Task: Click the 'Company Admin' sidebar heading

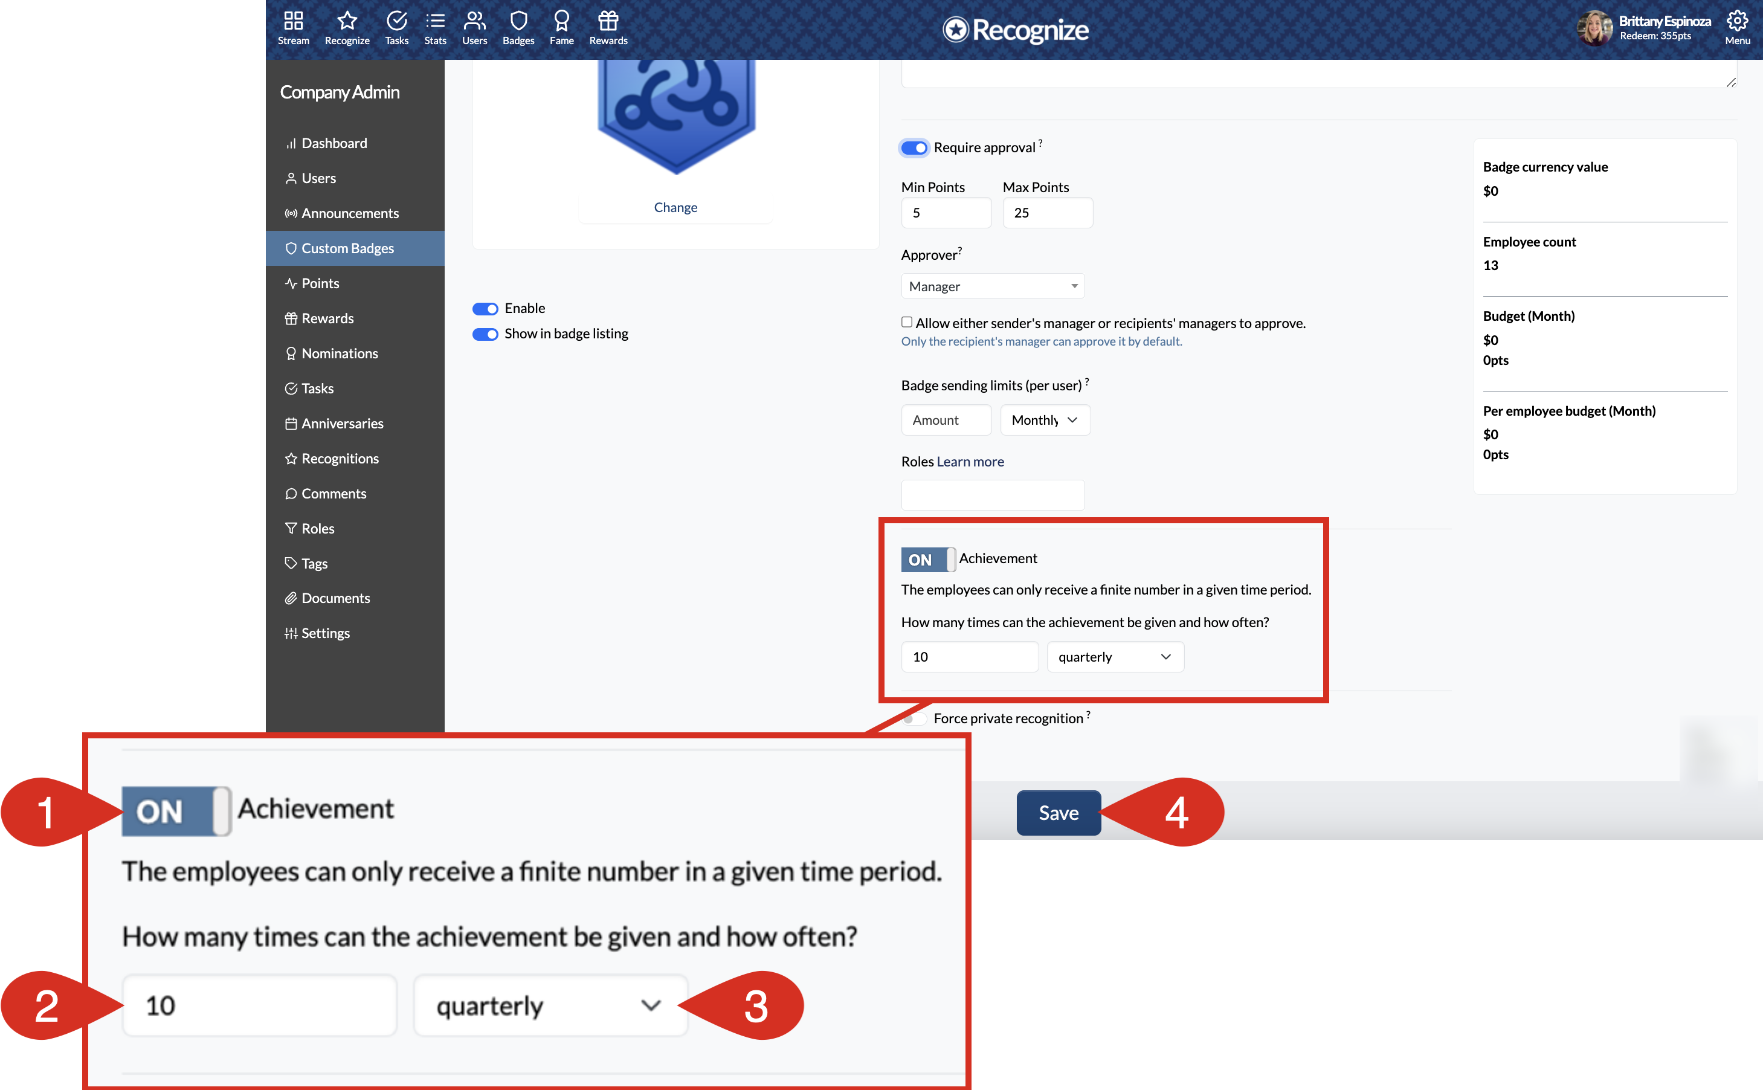Action: [340, 92]
